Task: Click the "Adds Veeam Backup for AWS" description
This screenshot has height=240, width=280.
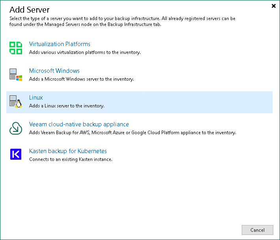Action: tap(133, 133)
